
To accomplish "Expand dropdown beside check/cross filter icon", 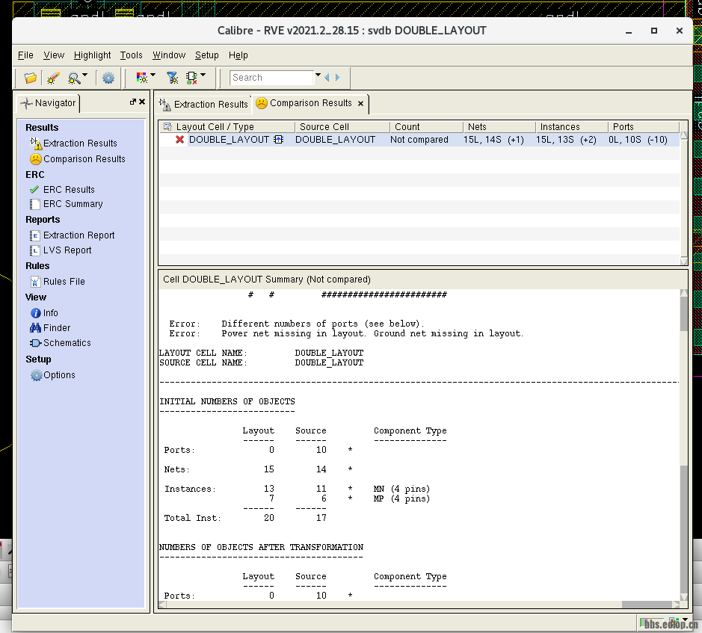I will point(203,75).
